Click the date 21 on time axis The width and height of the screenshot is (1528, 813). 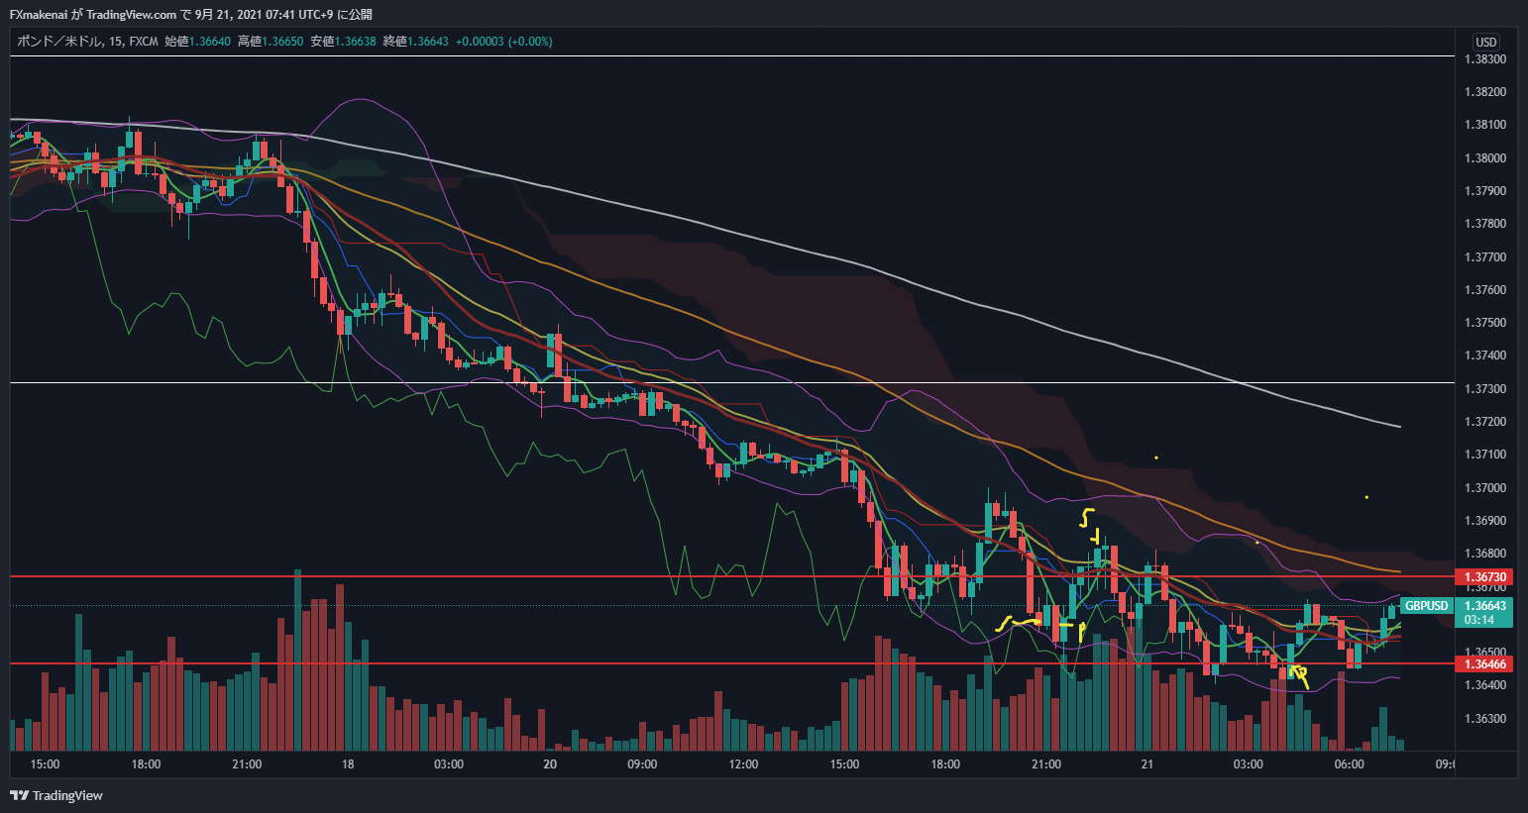pos(1146,764)
